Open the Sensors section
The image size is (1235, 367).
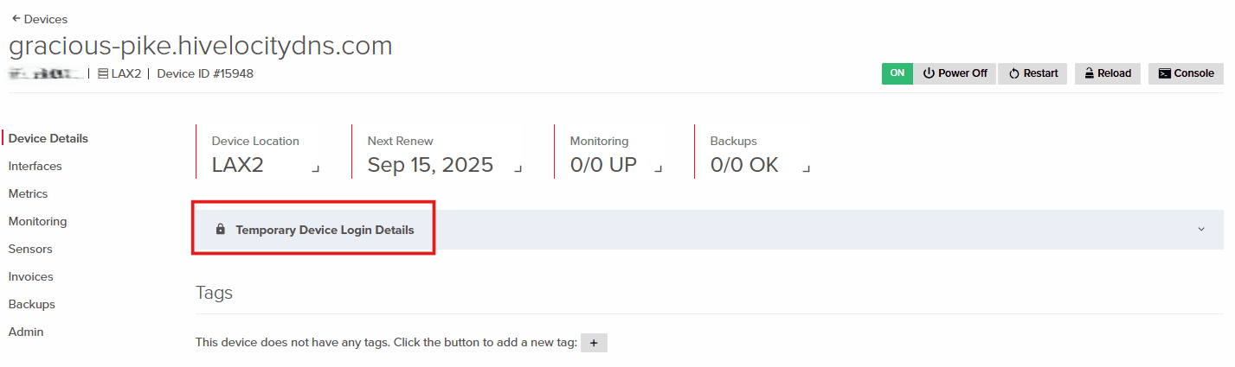coord(30,249)
